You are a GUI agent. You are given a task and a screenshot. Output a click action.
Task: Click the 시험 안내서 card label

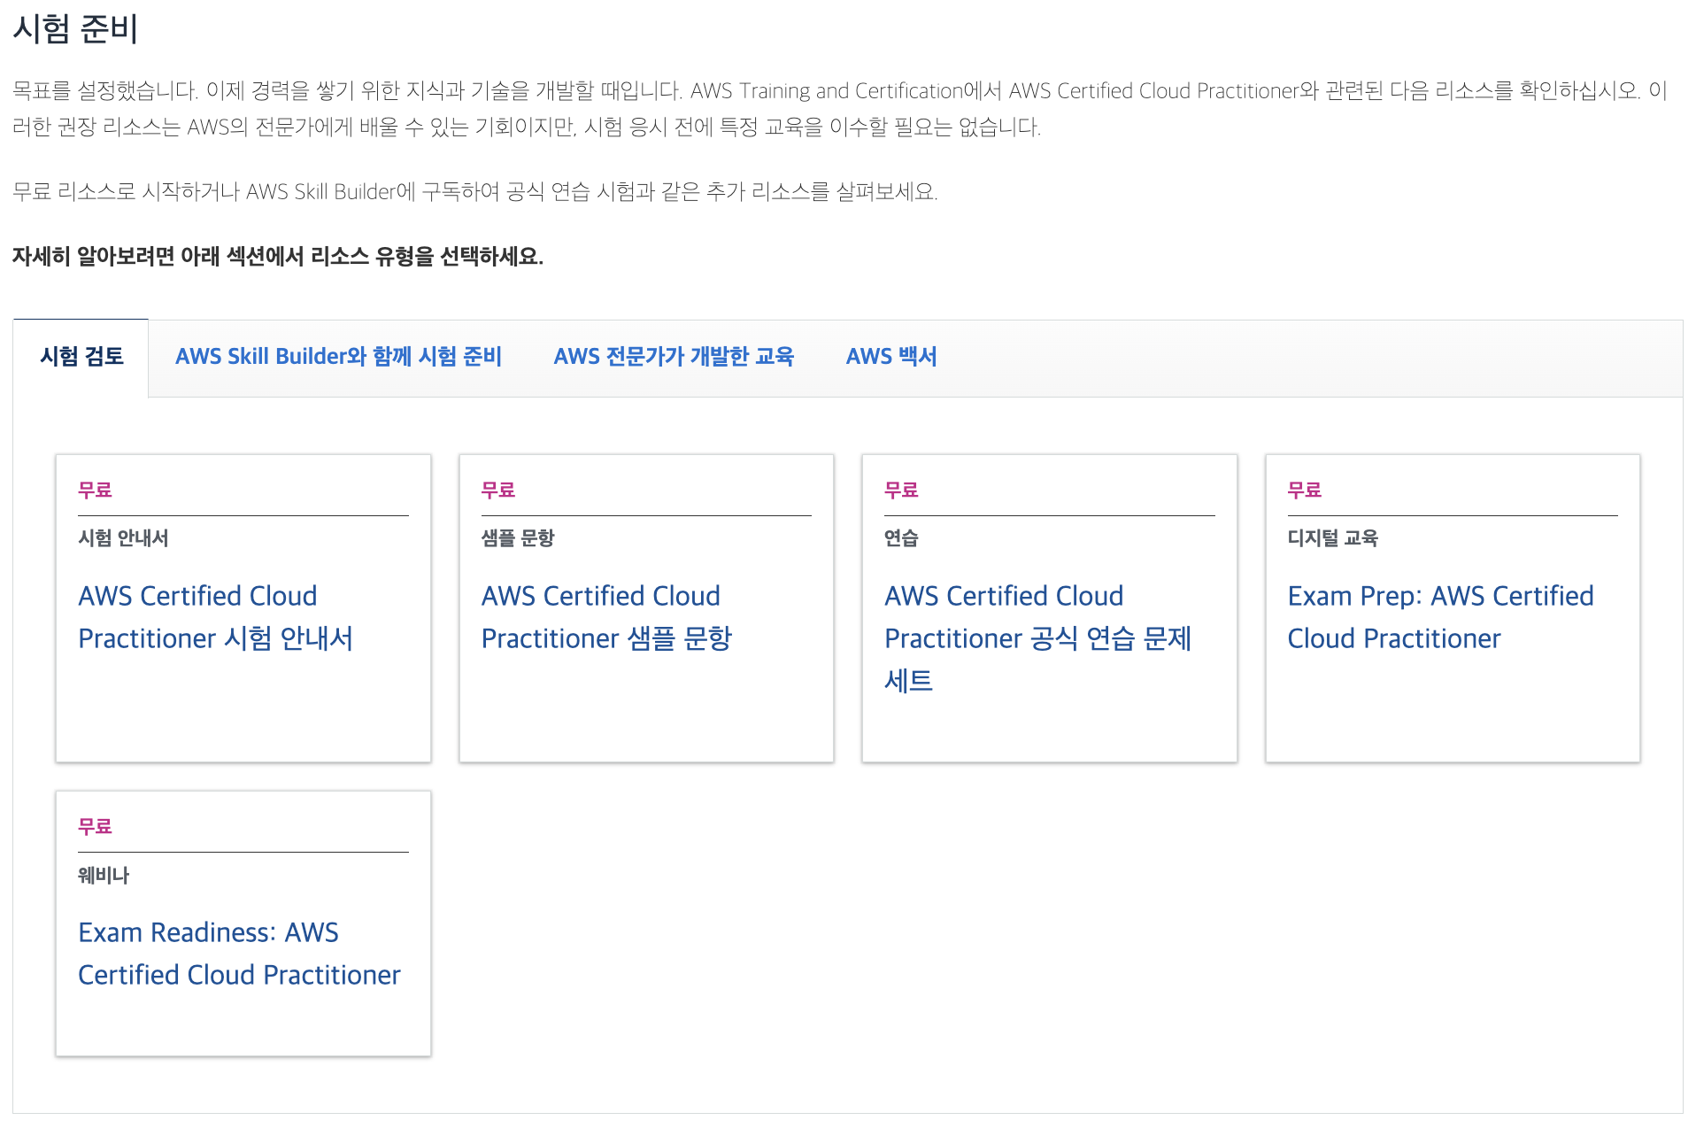(x=123, y=538)
